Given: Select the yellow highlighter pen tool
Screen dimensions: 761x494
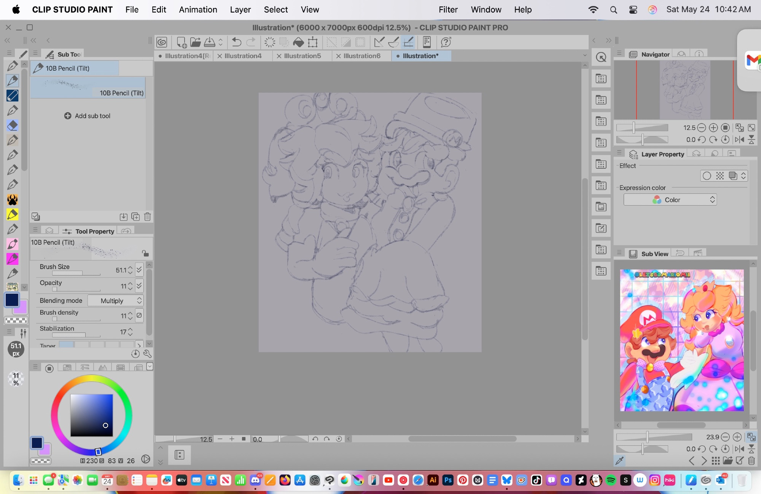Looking at the screenshot, I should tap(13, 214).
